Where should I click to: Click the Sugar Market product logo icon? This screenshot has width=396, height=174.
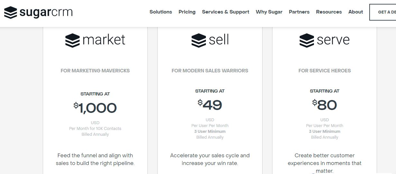click(72, 40)
